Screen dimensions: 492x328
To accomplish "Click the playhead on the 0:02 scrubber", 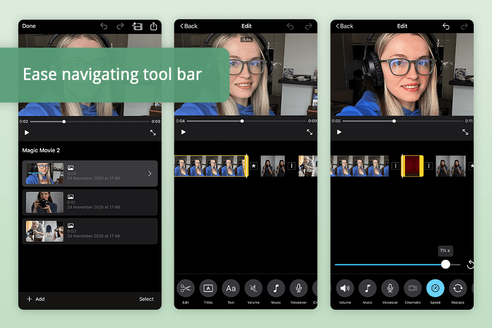I will (64, 121).
